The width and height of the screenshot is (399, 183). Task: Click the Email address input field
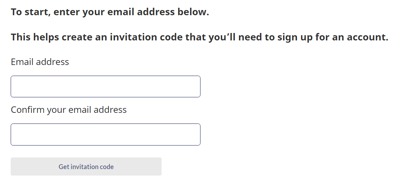coord(105,86)
